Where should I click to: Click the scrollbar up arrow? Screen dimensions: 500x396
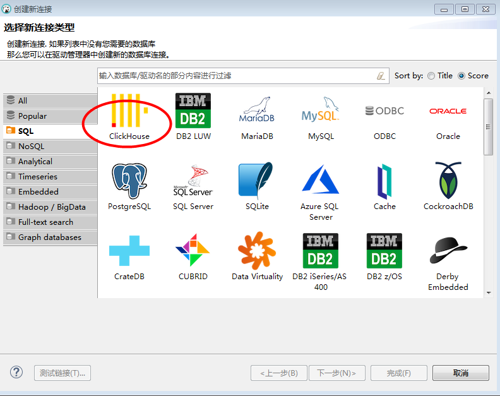pyautogui.click(x=489, y=93)
